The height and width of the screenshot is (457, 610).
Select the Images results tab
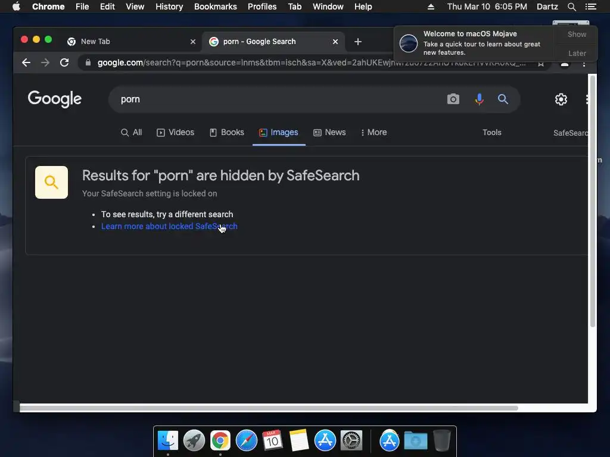279,133
